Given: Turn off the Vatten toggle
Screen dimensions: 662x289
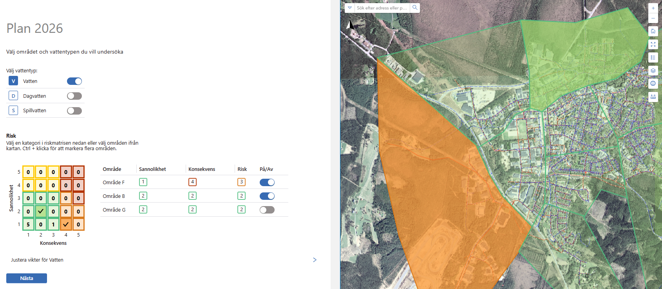Looking at the screenshot, I should coord(74,81).
